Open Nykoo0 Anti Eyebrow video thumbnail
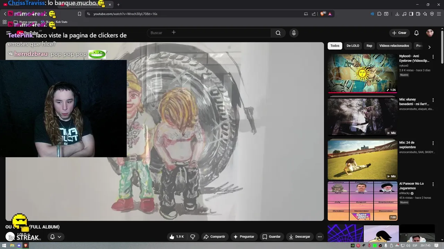The height and width of the screenshot is (249, 444). [x=362, y=73]
